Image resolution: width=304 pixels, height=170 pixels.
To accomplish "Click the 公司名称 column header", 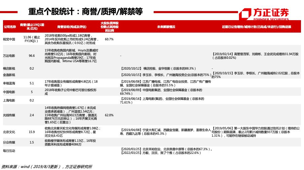I will (10, 27).
